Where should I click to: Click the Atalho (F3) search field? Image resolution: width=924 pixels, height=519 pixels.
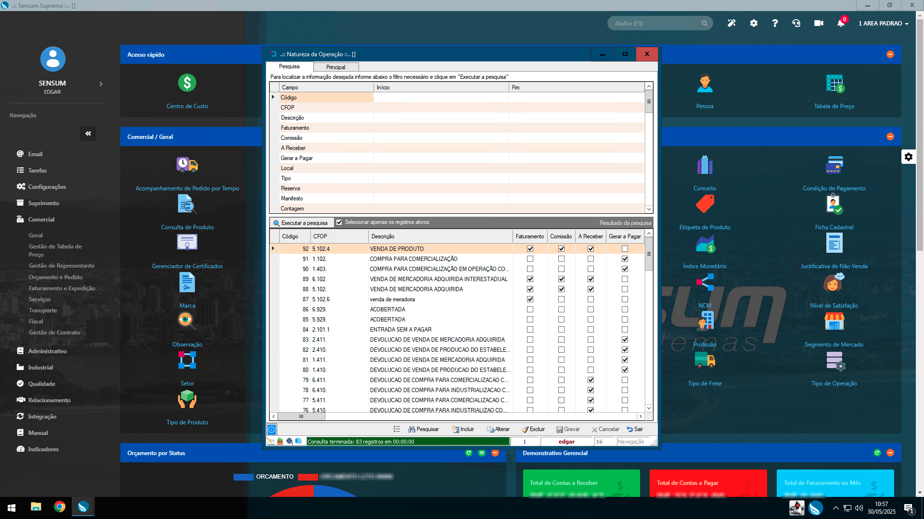pyautogui.click(x=660, y=23)
